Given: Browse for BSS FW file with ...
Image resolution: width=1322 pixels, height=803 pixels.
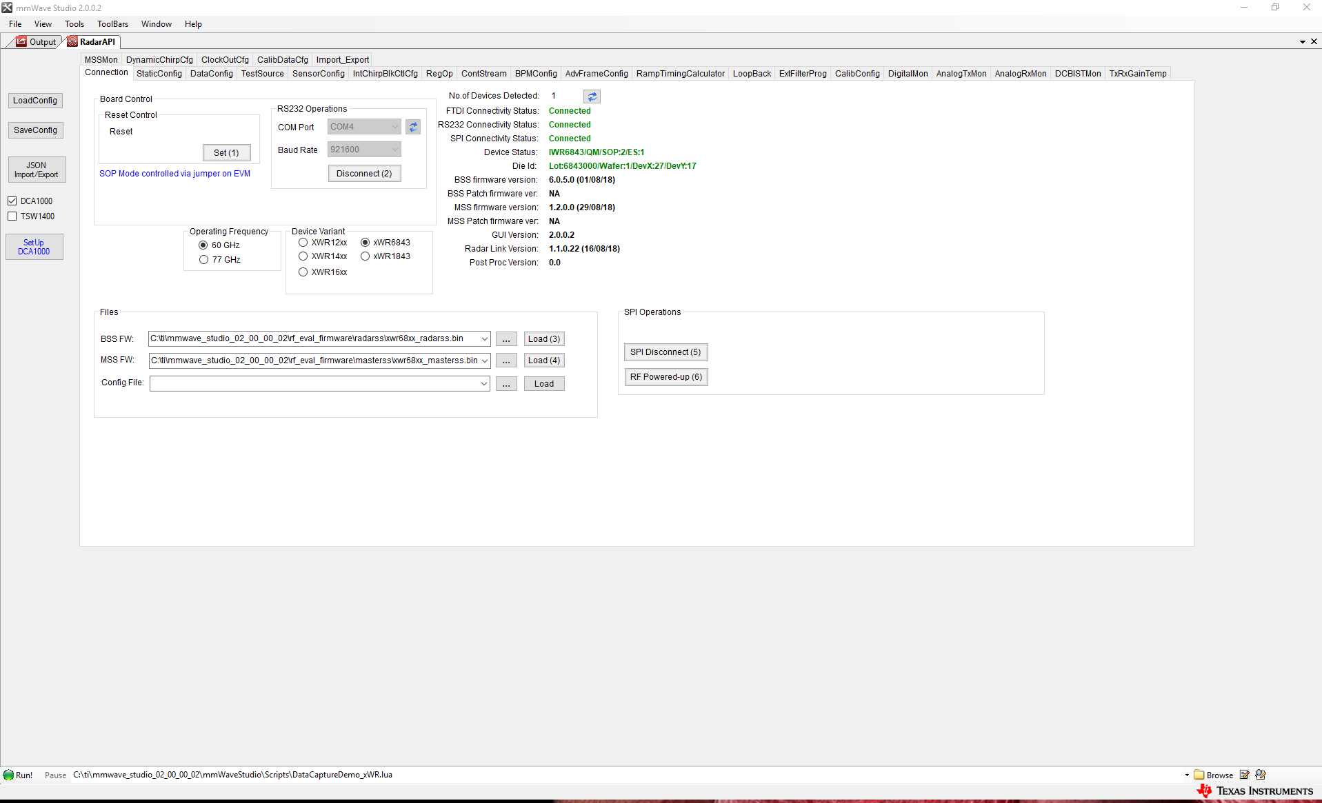Looking at the screenshot, I should coord(506,339).
